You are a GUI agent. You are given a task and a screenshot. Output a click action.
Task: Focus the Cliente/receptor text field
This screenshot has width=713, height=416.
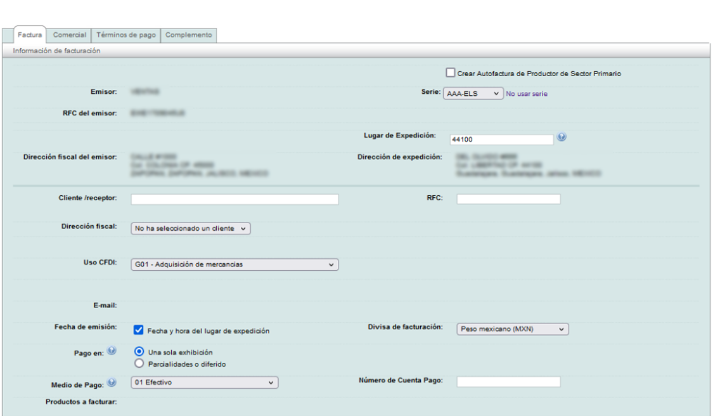point(234,199)
